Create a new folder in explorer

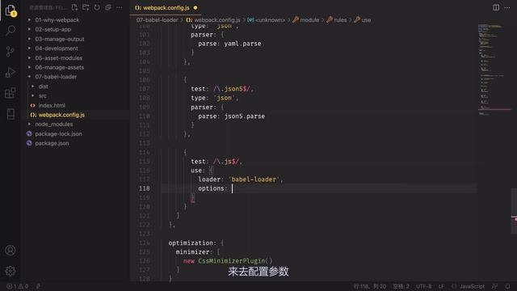point(86,7)
